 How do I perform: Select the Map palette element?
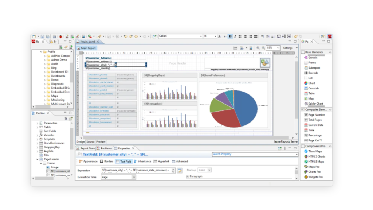[x=309, y=98]
